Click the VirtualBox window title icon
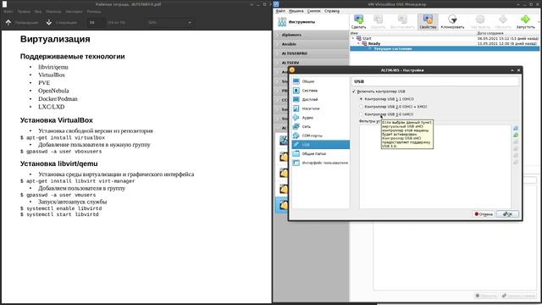 (276, 4)
